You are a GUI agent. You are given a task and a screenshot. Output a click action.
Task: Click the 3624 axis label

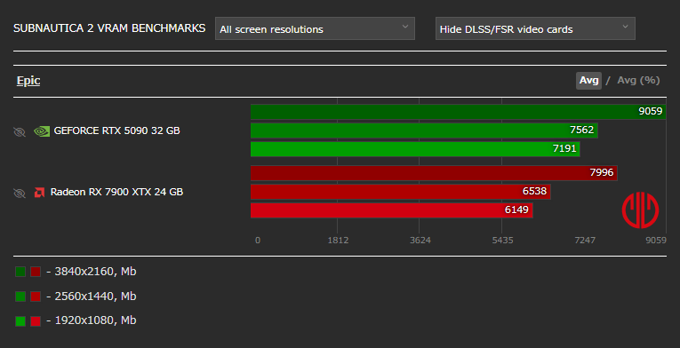point(420,240)
